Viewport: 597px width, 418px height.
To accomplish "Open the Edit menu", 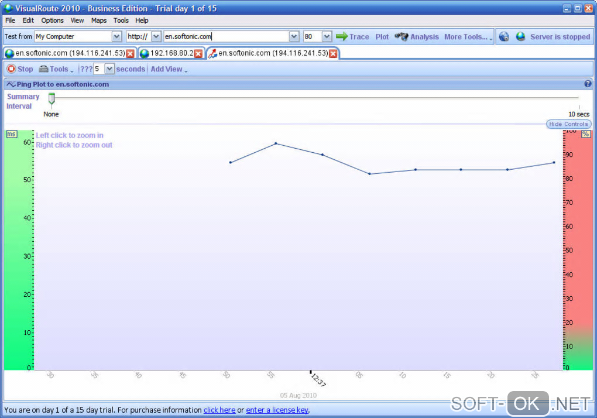I will pos(28,20).
